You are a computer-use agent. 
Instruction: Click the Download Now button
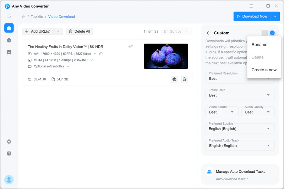252,16
